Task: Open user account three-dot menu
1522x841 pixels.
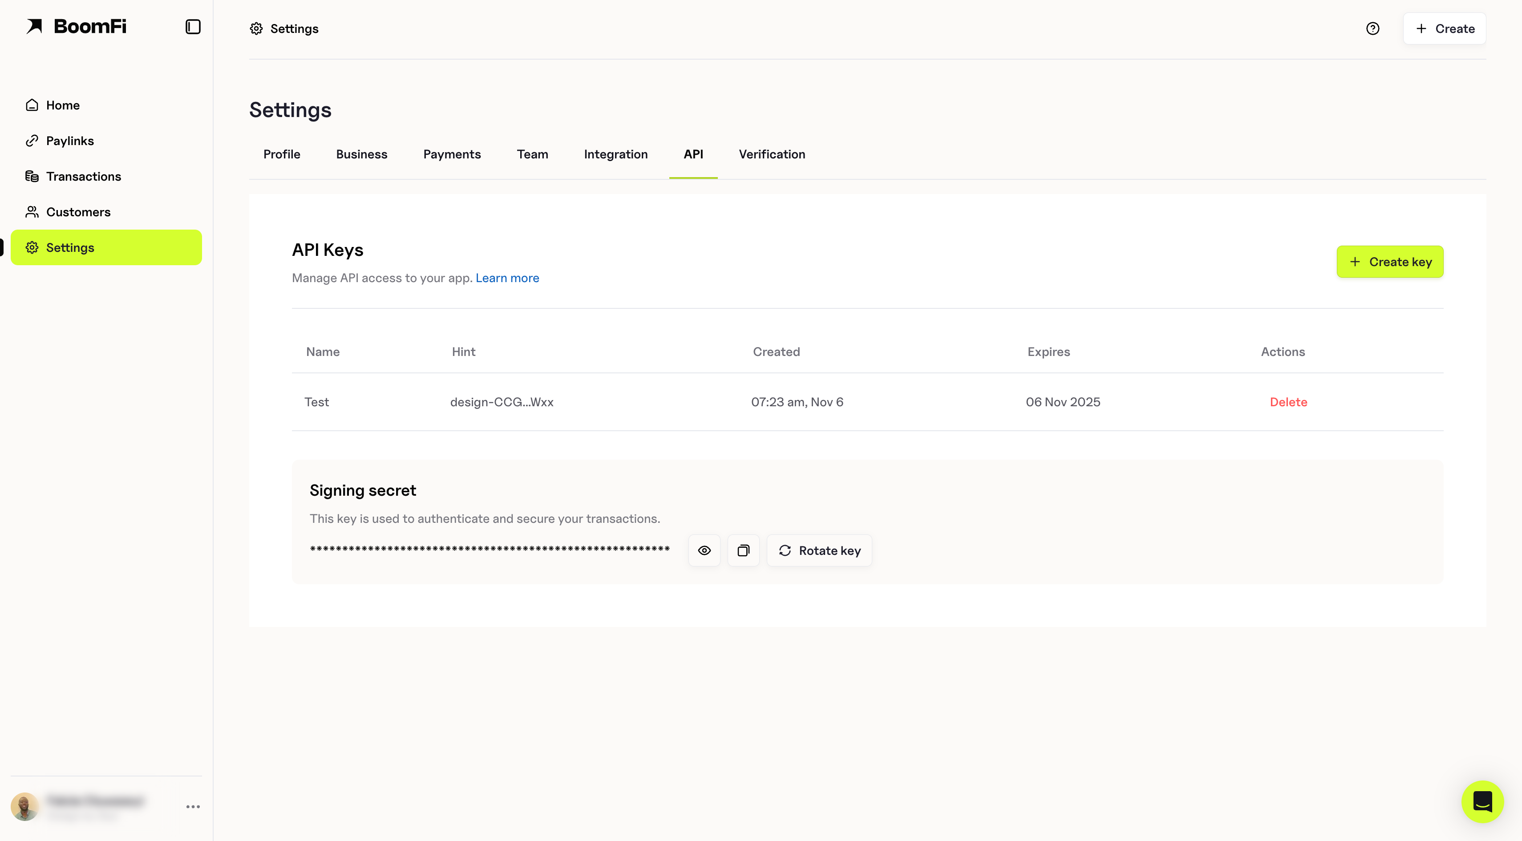Action: pyautogui.click(x=193, y=806)
